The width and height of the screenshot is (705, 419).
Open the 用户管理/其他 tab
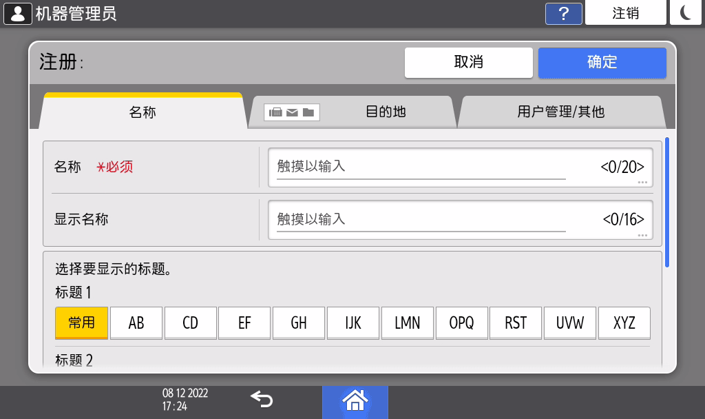(561, 112)
